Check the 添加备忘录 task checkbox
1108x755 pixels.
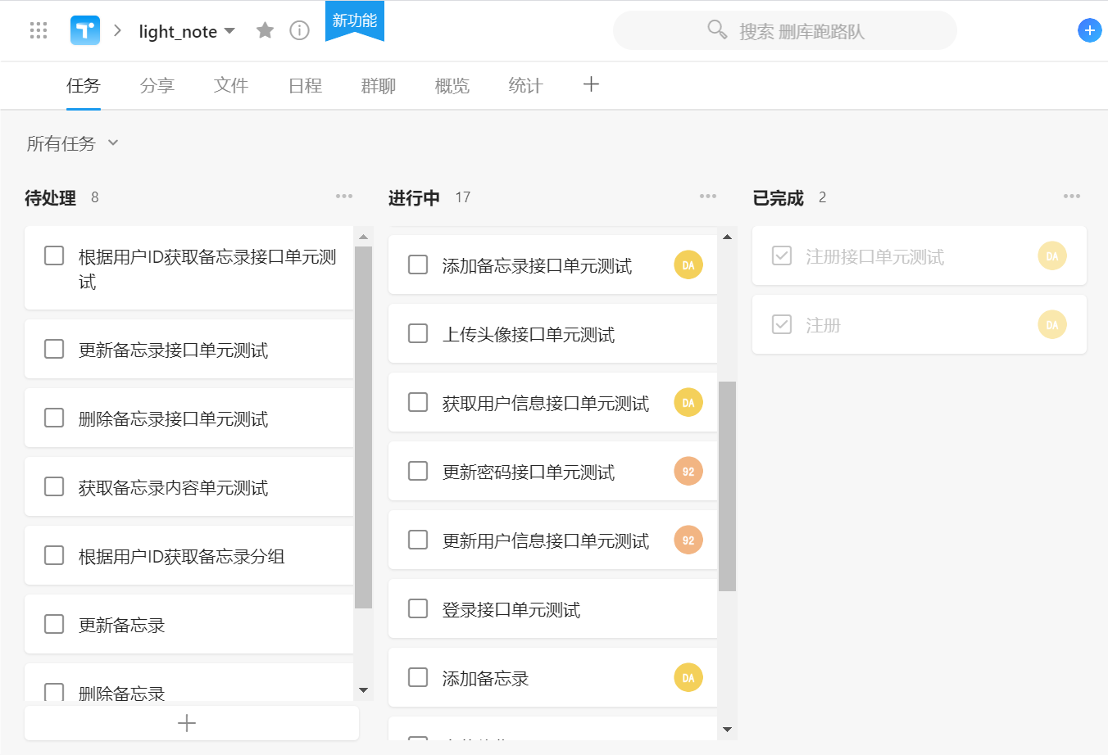[x=418, y=677]
